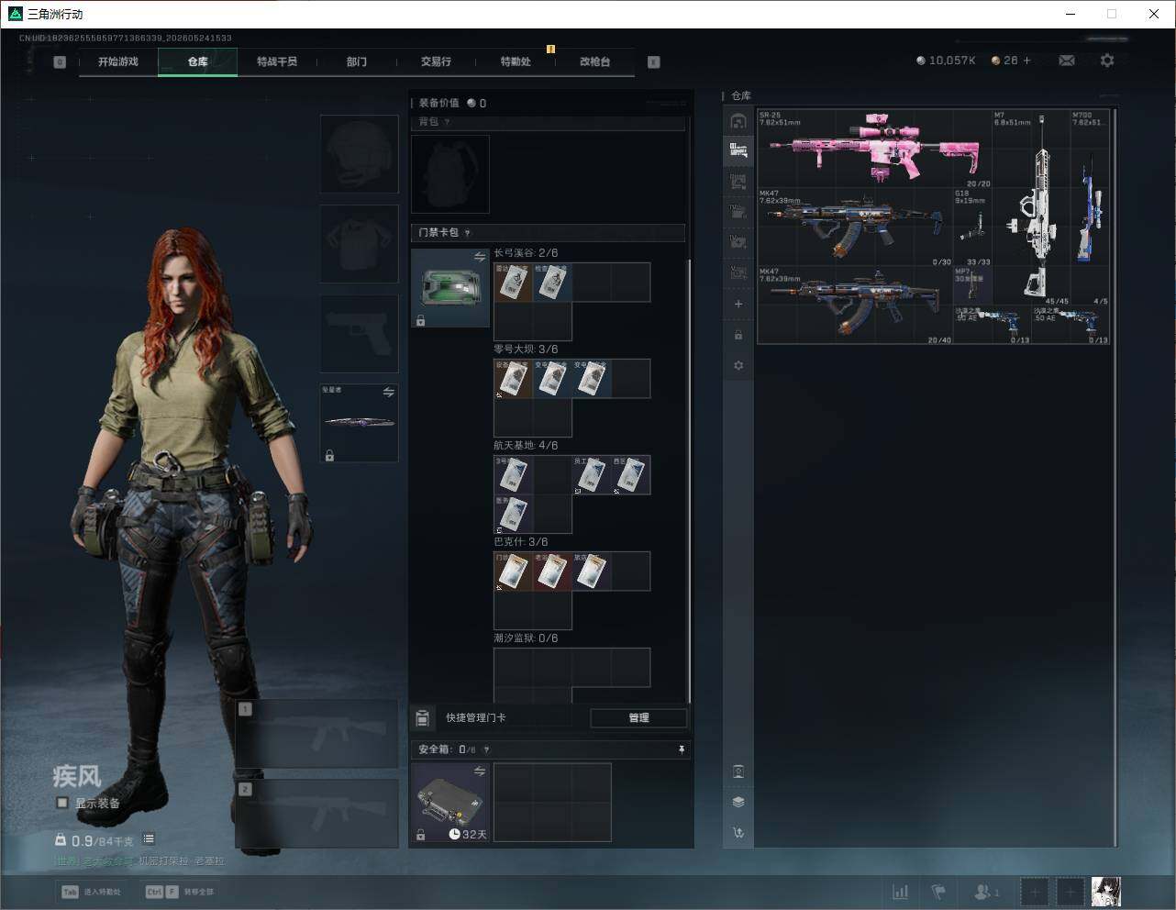The image size is (1176, 910).
Task: Click primary weapon slot 1
Action: (316, 734)
